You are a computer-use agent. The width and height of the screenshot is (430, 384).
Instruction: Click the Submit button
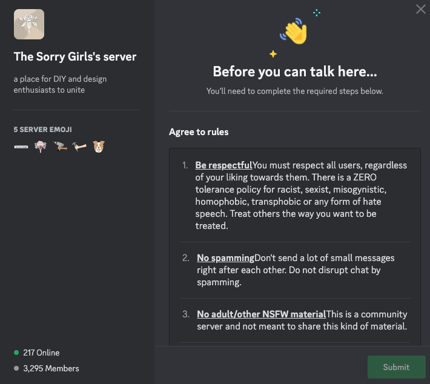[x=396, y=367]
